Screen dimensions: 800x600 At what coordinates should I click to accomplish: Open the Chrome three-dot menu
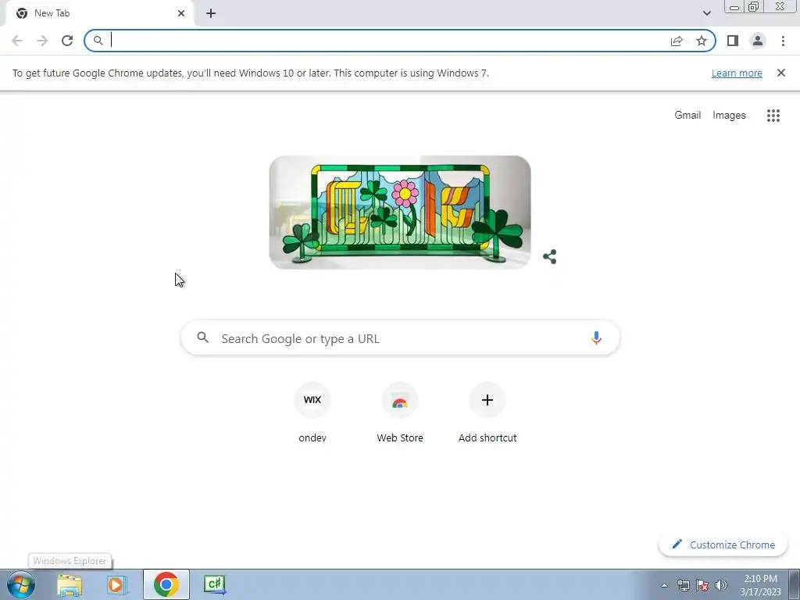[783, 41]
